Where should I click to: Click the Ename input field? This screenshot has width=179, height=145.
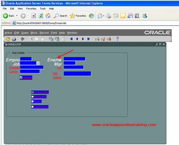74,59
